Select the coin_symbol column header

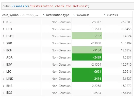coord(11,15)
